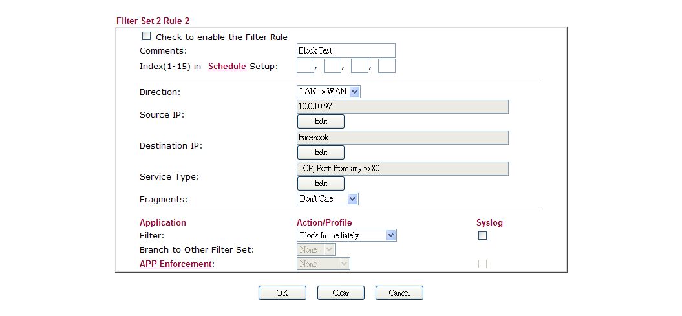
Task: Edit the Source IP setting
Action: (321, 121)
